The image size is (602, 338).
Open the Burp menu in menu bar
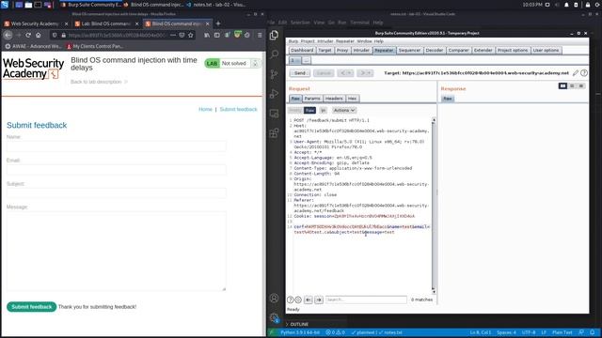pos(293,41)
